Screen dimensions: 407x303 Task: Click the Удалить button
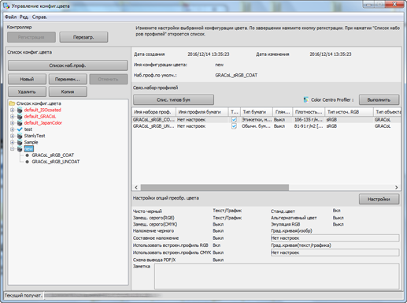pos(27,92)
